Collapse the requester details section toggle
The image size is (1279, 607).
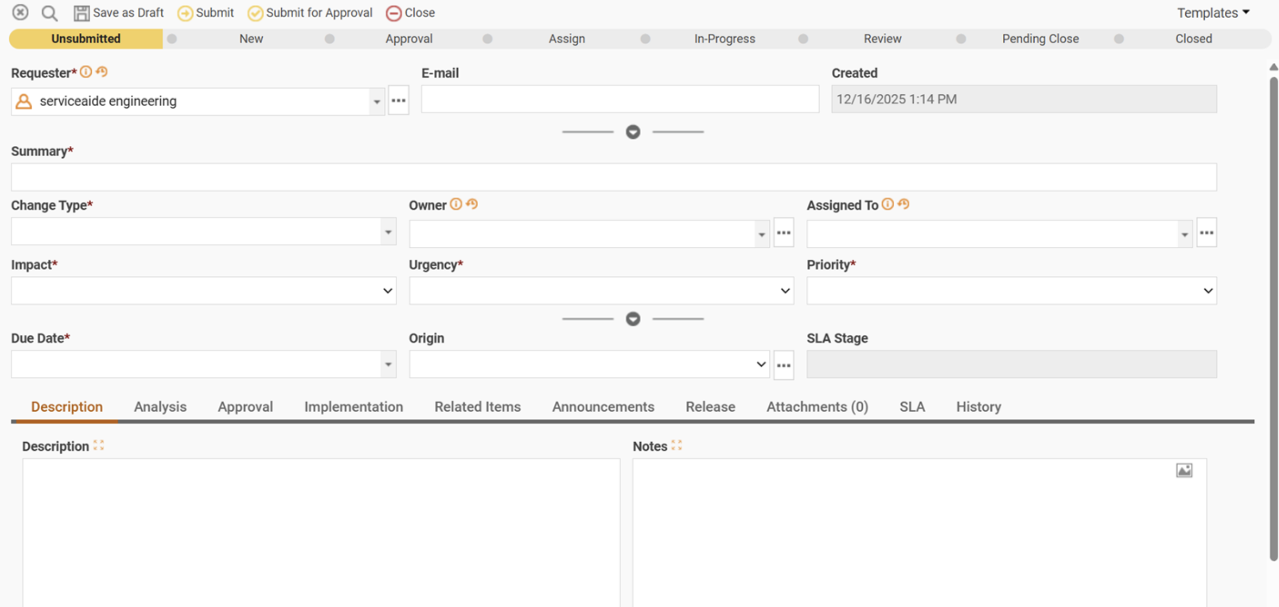(x=633, y=132)
